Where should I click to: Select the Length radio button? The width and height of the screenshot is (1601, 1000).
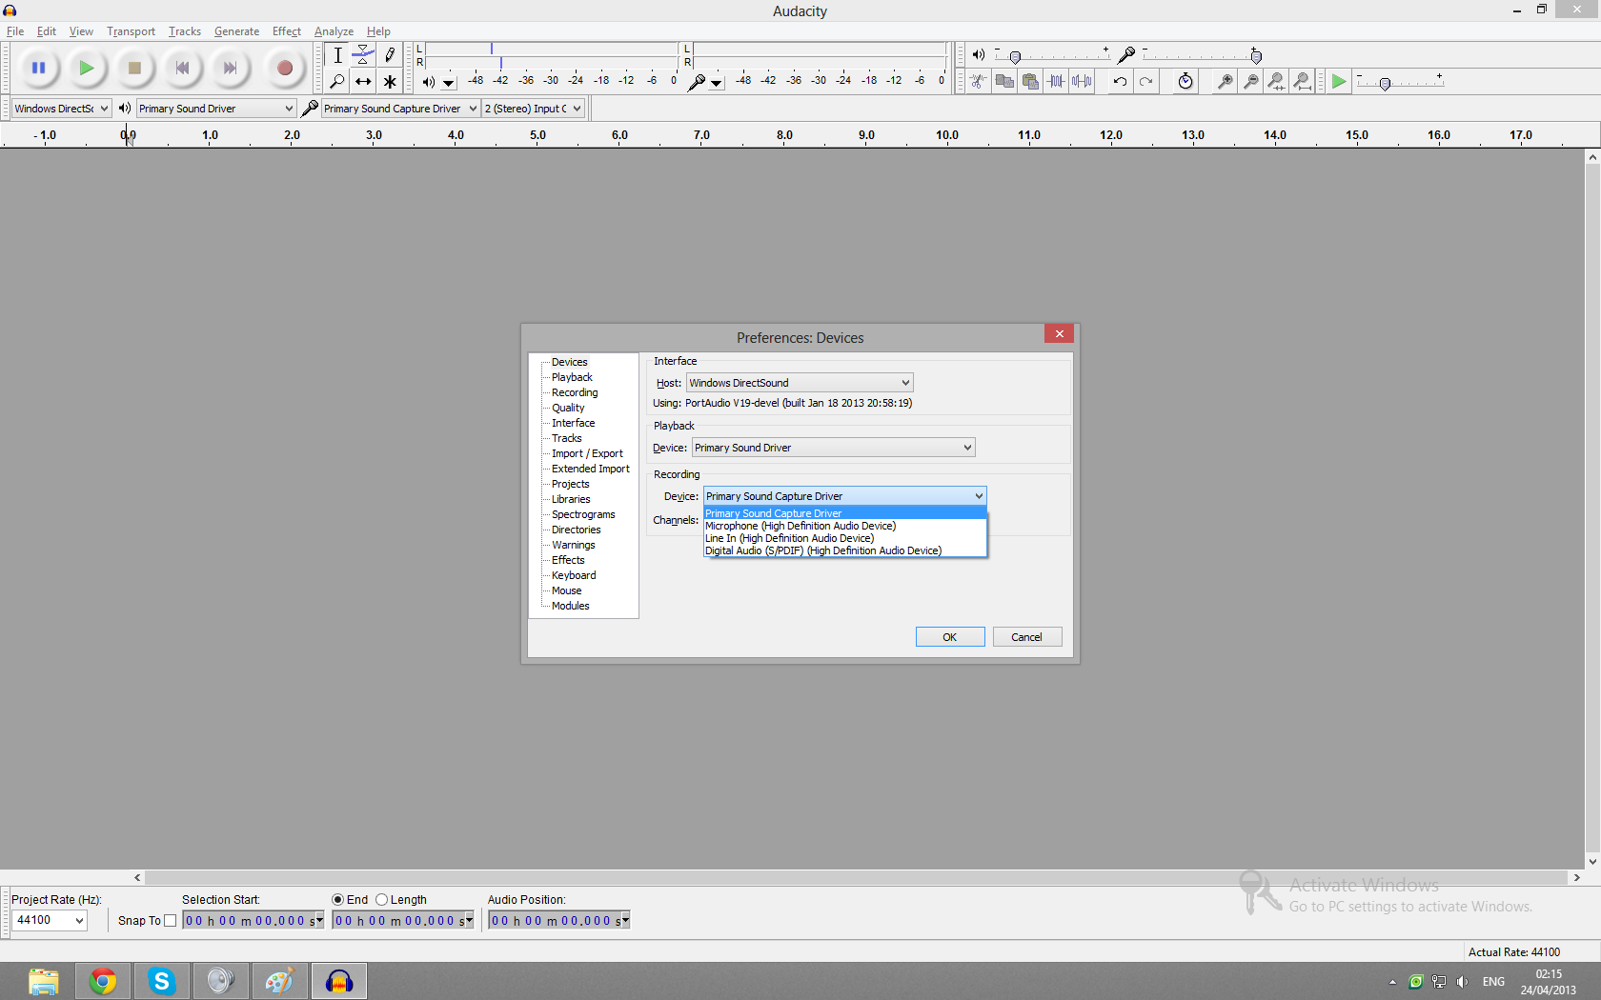382,900
